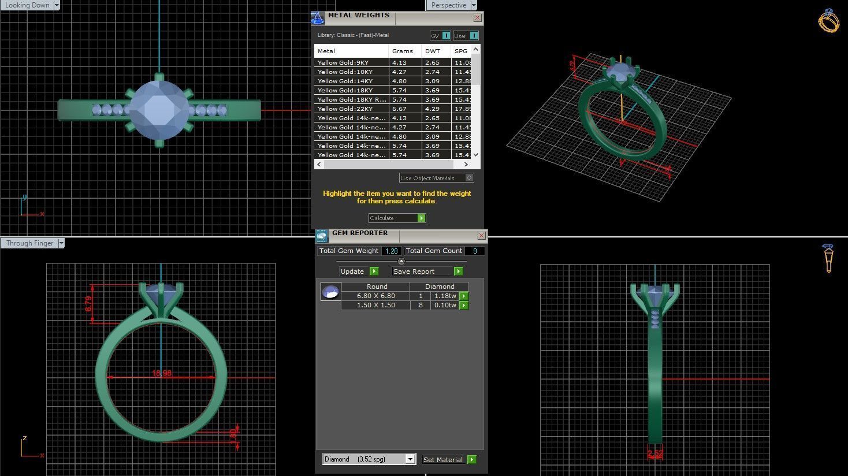This screenshot has height=476, width=848.
Task: Select the Yellow Gold:10KY row
Action: pyautogui.click(x=393, y=72)
